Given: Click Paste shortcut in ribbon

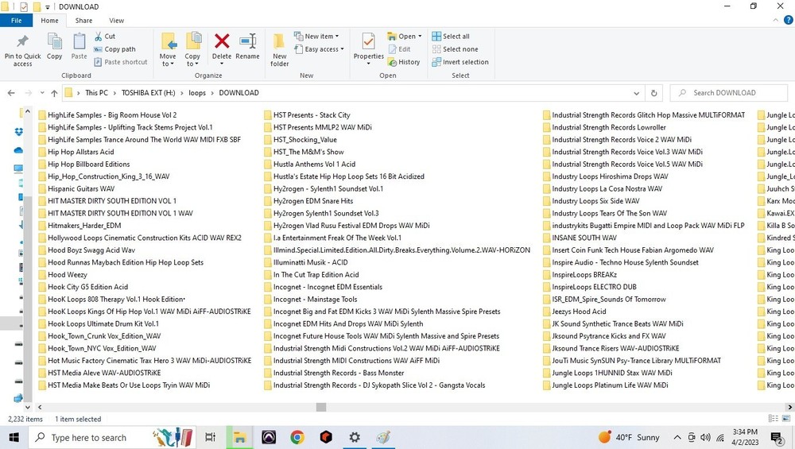Looking at the screenshot, I should [x=121, y=62].
